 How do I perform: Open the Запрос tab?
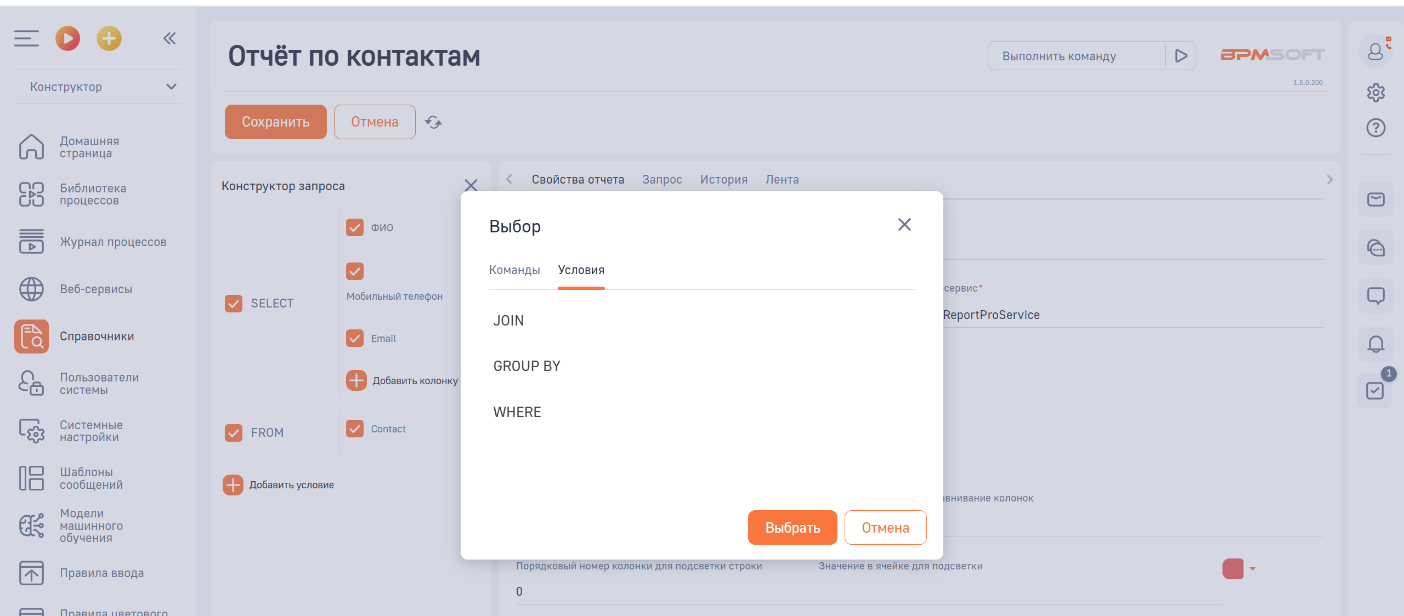[x=662, y=180]
